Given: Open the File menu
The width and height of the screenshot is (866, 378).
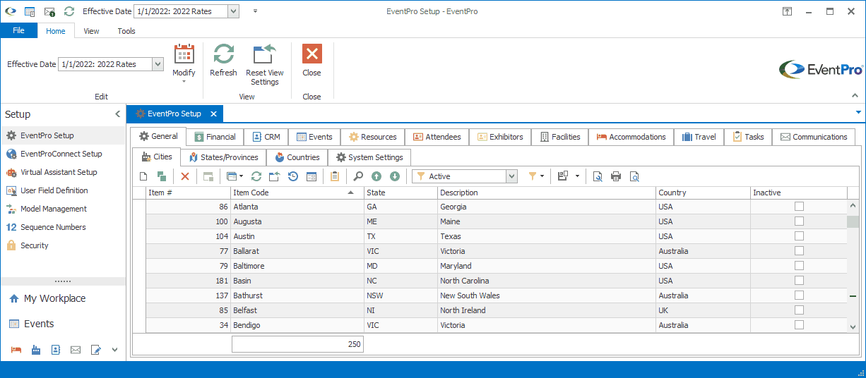Looking at the screenshot, I should pyautogui.click(x=19, y=30).
